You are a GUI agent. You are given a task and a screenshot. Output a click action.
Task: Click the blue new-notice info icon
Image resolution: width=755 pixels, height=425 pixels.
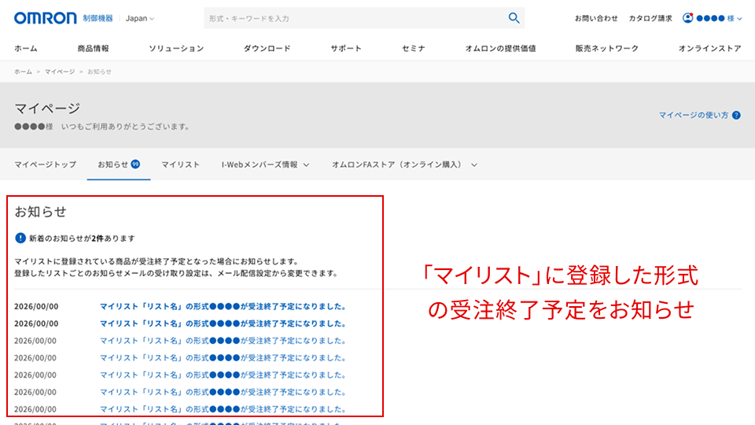pyautogui.click(x=20, y=238)
